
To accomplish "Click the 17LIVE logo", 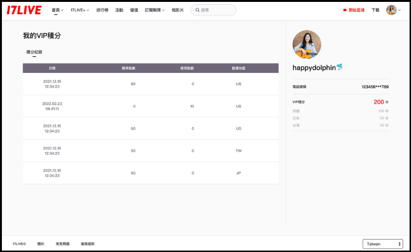I will (24, 10).
